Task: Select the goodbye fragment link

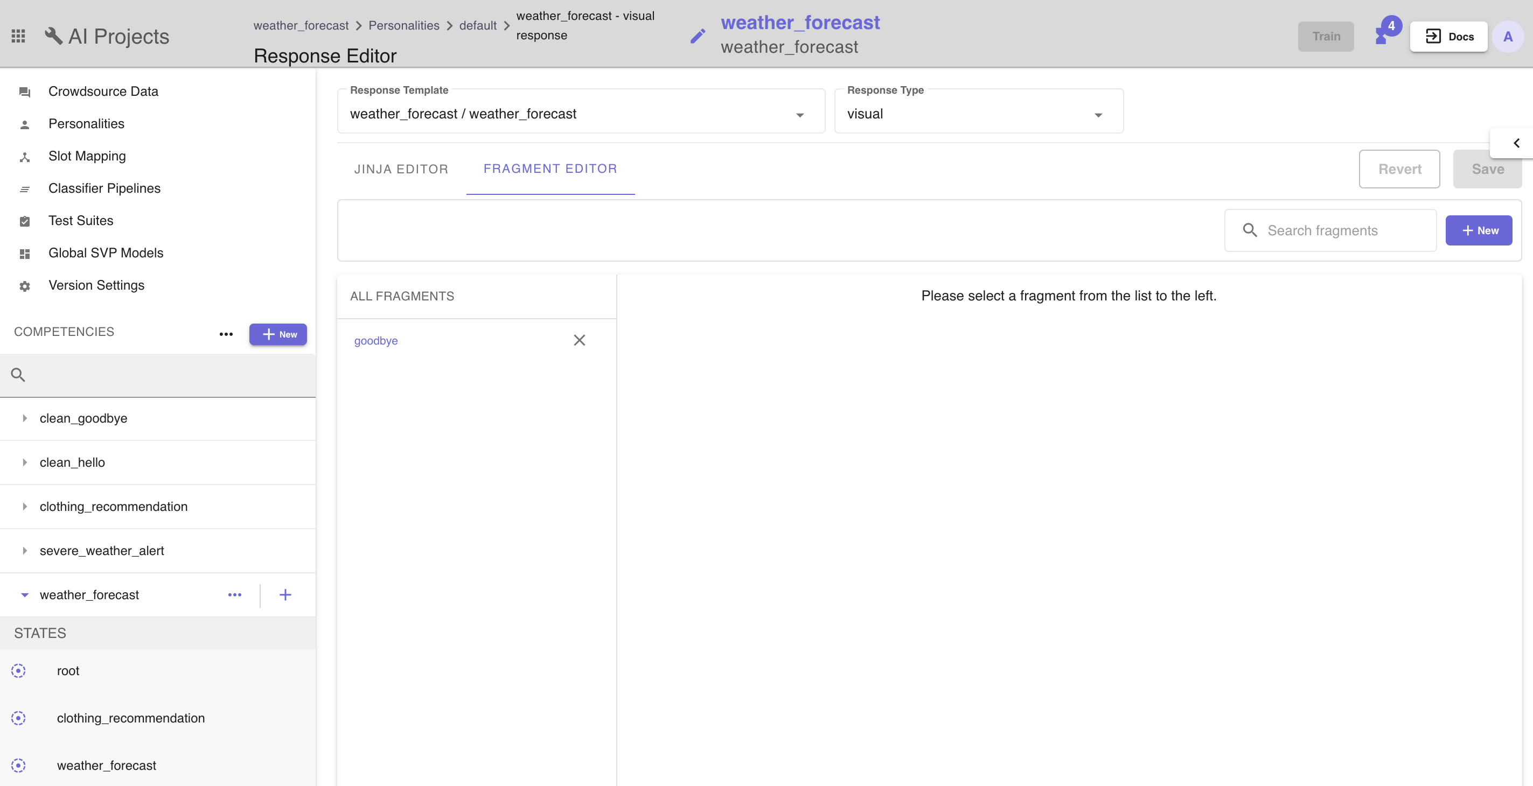Action: (375, 341)
